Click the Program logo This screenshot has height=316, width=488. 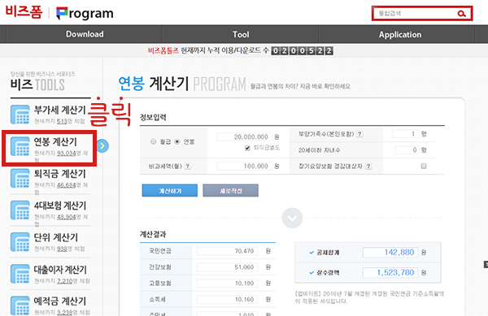tap(85, 14)
